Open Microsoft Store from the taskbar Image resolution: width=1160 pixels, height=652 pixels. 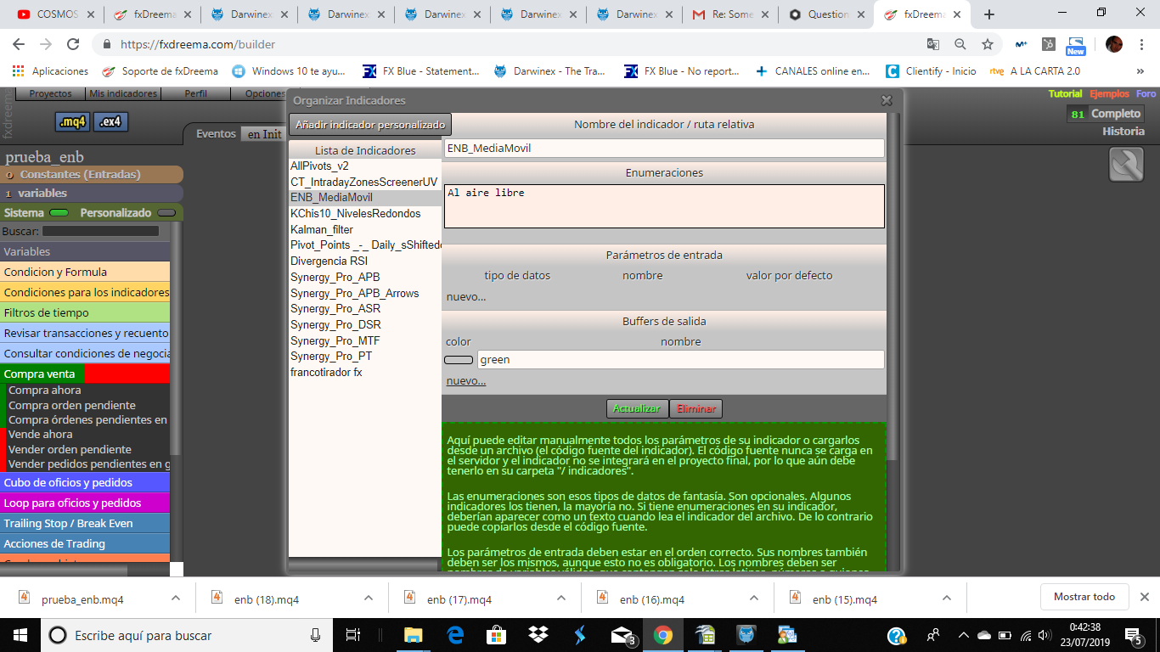click(x=496, y=635)
